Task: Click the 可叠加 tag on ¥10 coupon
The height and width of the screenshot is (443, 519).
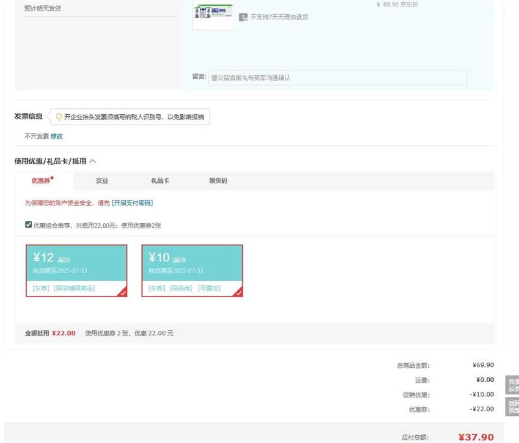Action: click(x=209, y=288)
